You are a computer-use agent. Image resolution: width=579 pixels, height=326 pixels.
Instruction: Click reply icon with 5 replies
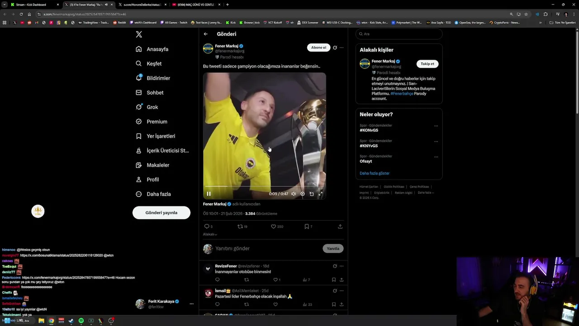(x=208, y=226)
